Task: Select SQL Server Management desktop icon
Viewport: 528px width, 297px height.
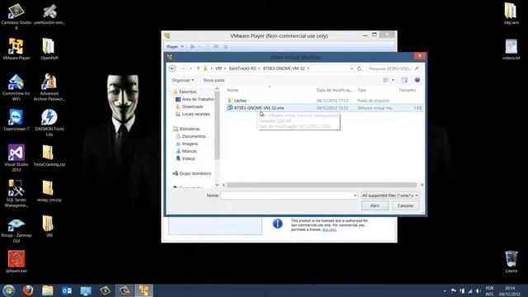Action: click(16, 193)
